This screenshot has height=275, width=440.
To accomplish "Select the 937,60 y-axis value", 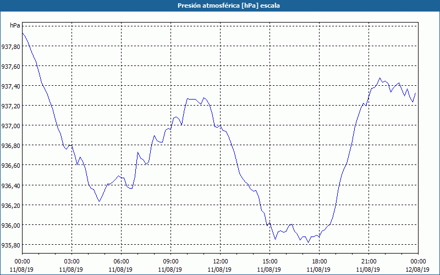I will click(11, 66).
